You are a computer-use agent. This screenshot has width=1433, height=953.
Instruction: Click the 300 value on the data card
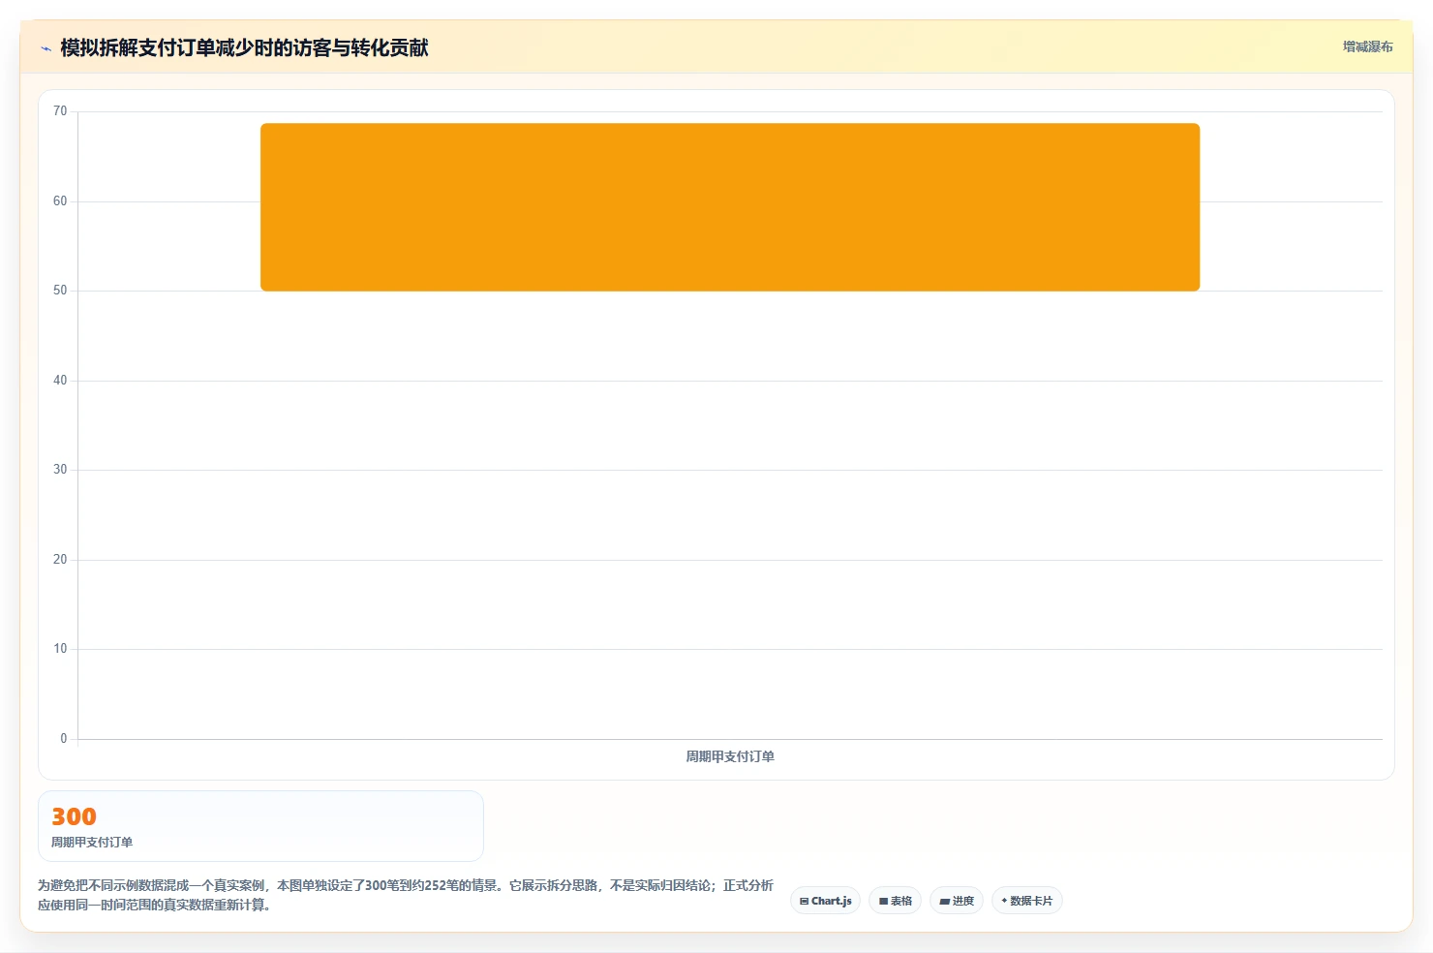tap(74, 816)
